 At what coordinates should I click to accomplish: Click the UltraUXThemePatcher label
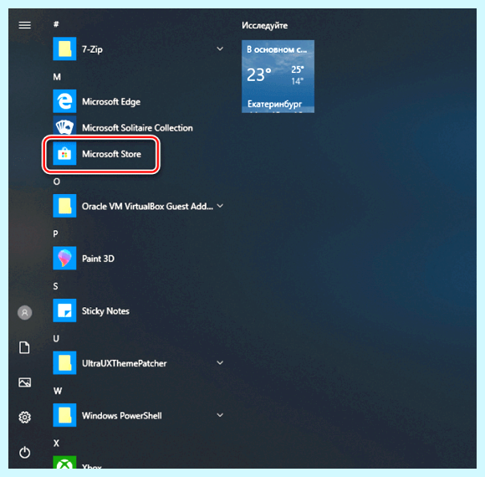(x=124, y=363)
